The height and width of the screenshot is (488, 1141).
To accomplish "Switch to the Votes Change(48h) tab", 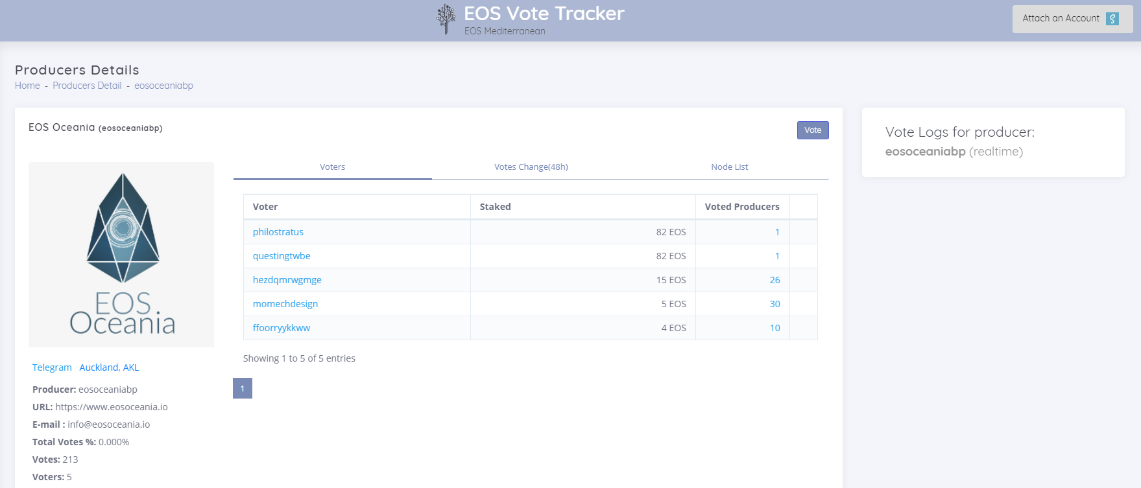I will [531, 167].
